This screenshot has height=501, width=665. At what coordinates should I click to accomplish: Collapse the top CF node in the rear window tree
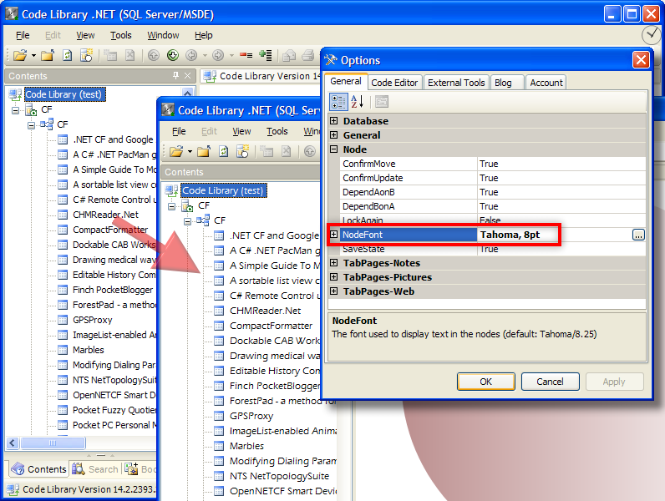click(x=15, y=110)
